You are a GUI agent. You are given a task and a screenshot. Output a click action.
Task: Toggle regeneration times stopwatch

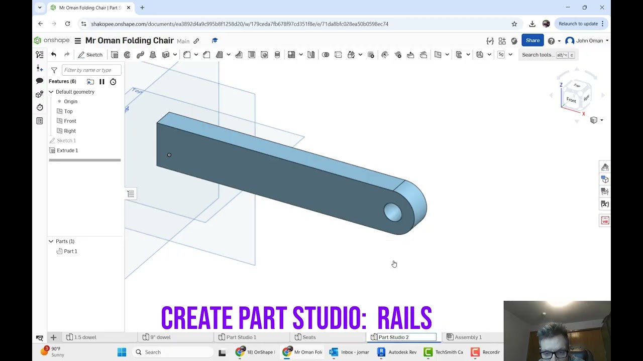click(x=113, y=82)
